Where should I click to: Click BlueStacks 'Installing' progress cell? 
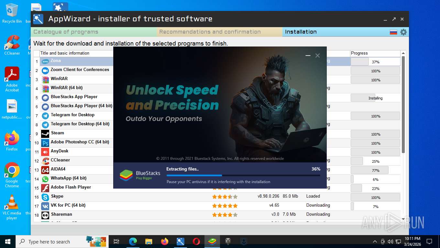click(376, 98)
